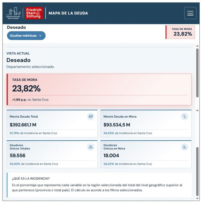Image resolution: width=201 pixels, height=204 pixels.
Task: Open the hamburger navigation menu
Action: (x=190, y=13)
